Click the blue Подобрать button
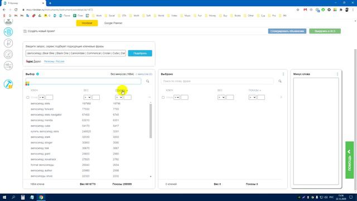Viewport: 357px width, 201px height. tap(140, 53)
